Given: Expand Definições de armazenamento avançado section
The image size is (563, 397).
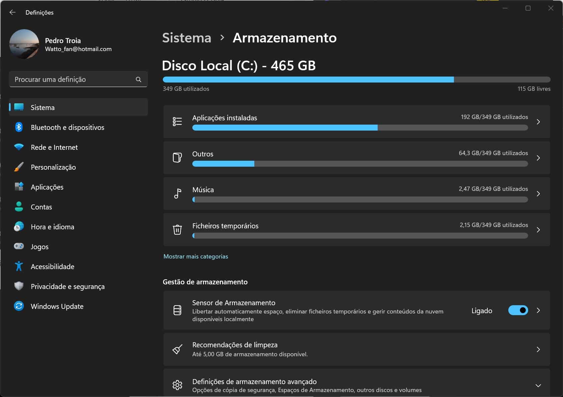Looking at the screenshot, I should point(538,385).
